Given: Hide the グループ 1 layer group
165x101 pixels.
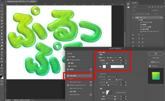Looking at the screenshot, I should click(133, 18).
